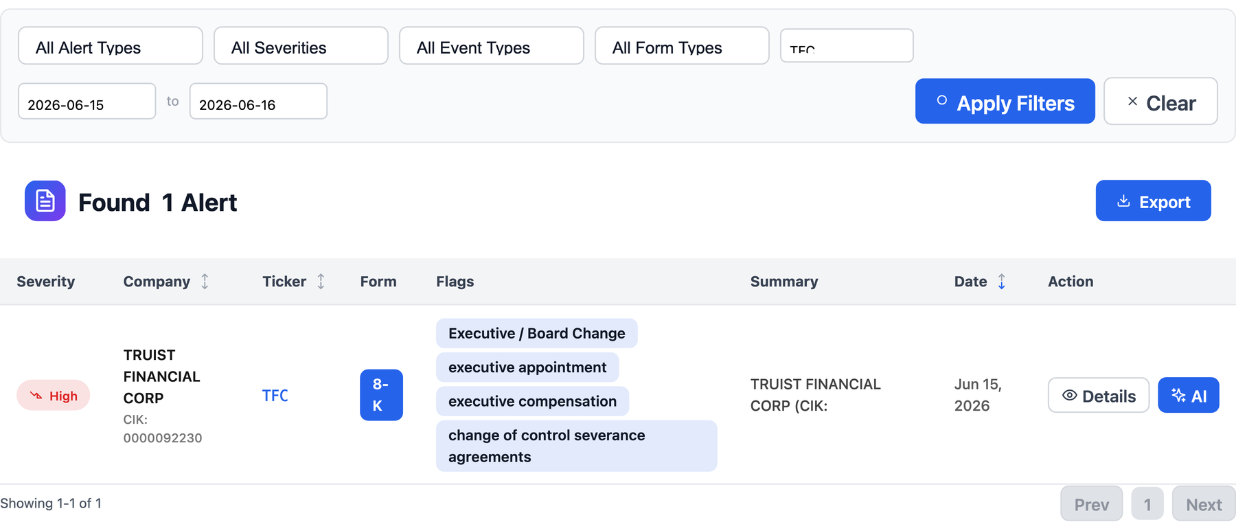Click the 8-K form badge

click(x=381, y=395)
